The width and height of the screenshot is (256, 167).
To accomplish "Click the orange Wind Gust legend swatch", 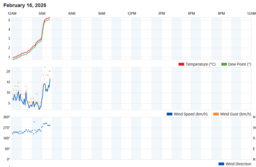I will pos(216,114).
